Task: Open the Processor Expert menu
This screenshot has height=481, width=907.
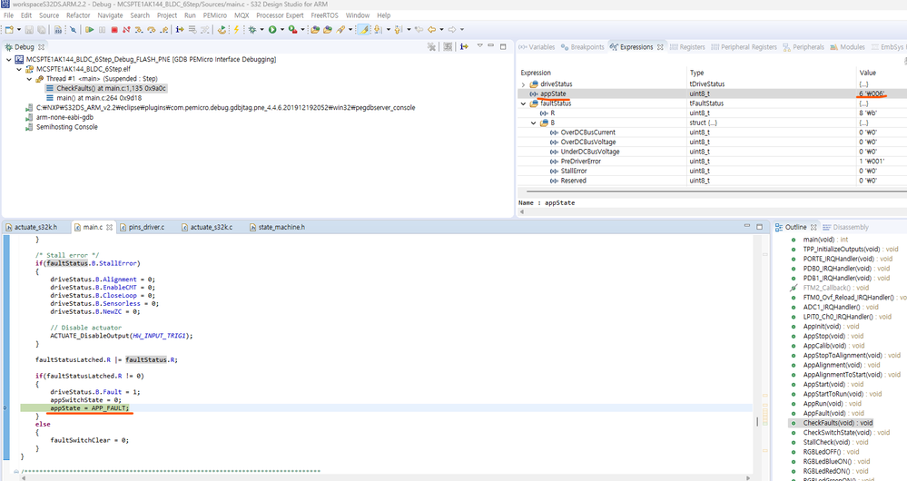Action: coord(280,15)
